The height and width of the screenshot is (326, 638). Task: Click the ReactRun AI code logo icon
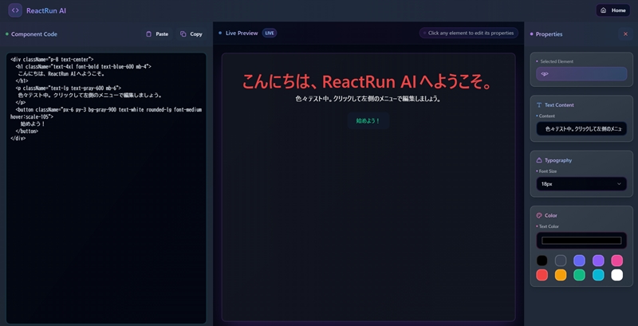click(x=15, y=10)
